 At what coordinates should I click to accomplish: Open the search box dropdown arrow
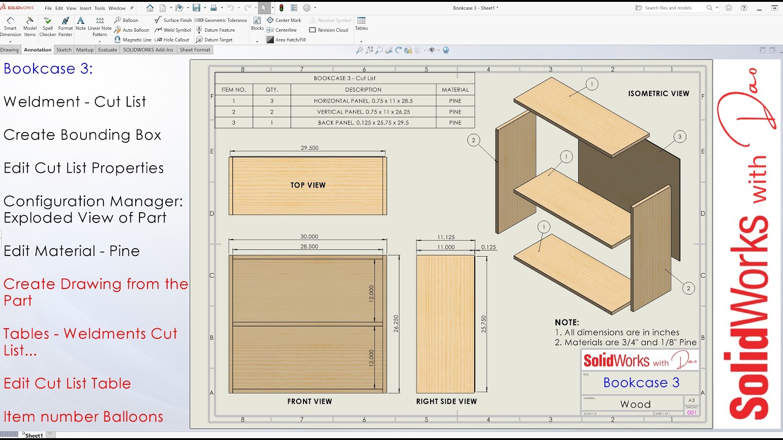[x=716, y=8]
